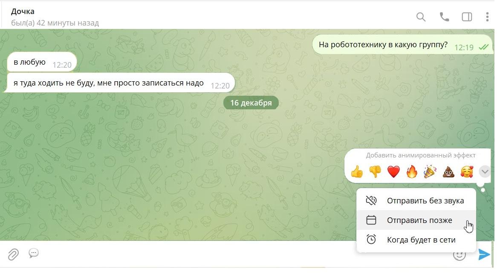Select Отправить без звука menu item
497x274 pixels.
[x=416, y=200]
